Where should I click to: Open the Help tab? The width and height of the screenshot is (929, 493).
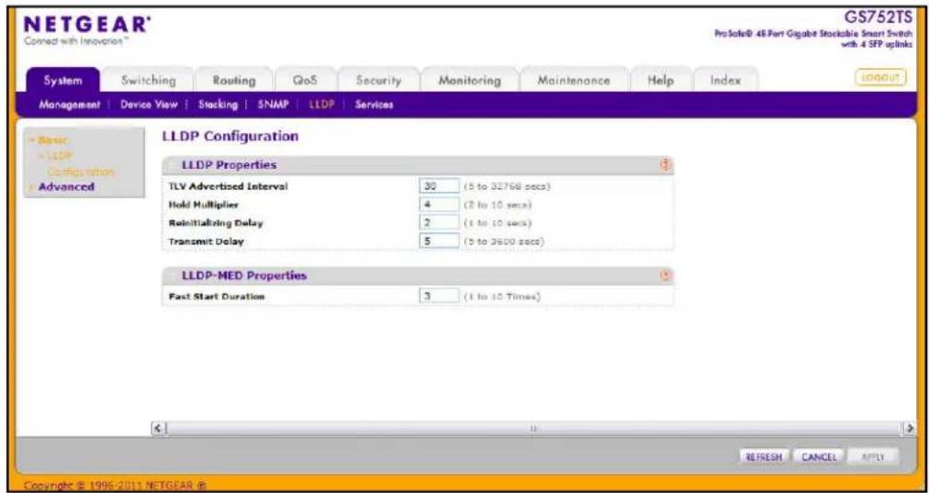click(661, 80)
